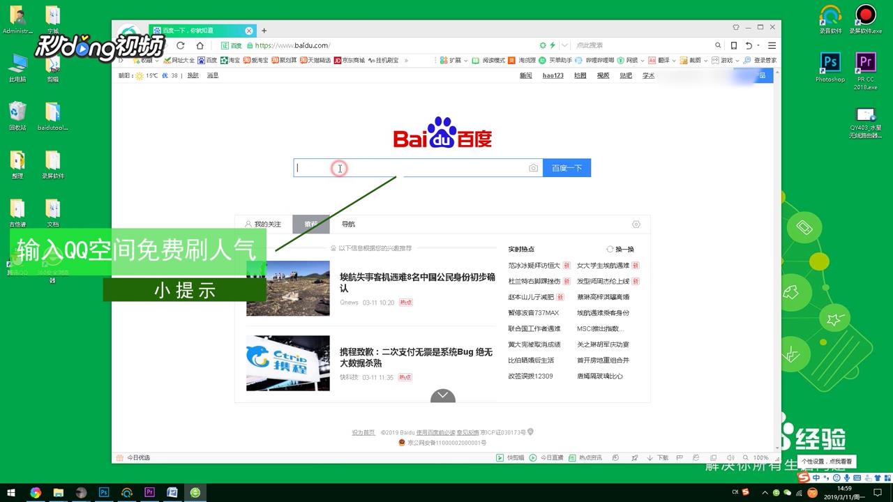
Task: Open Premiere Pro from the taskbar
Action: pos(149,492)
